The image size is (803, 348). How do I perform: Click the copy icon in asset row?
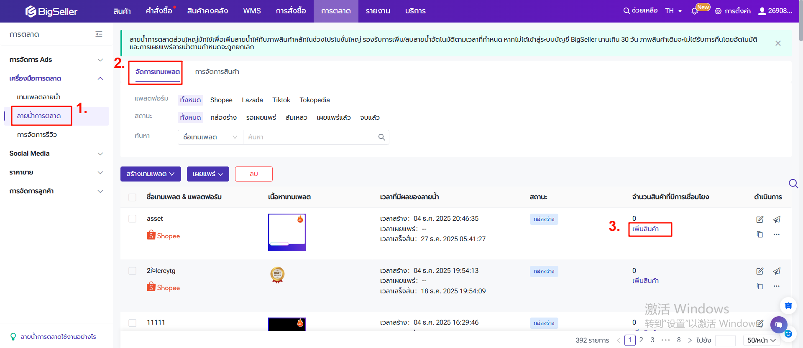[x=760, y=235]
